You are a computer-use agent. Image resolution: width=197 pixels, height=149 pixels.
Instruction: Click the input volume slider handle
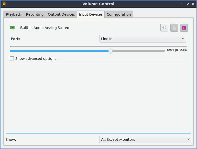[x=111, y=51]
